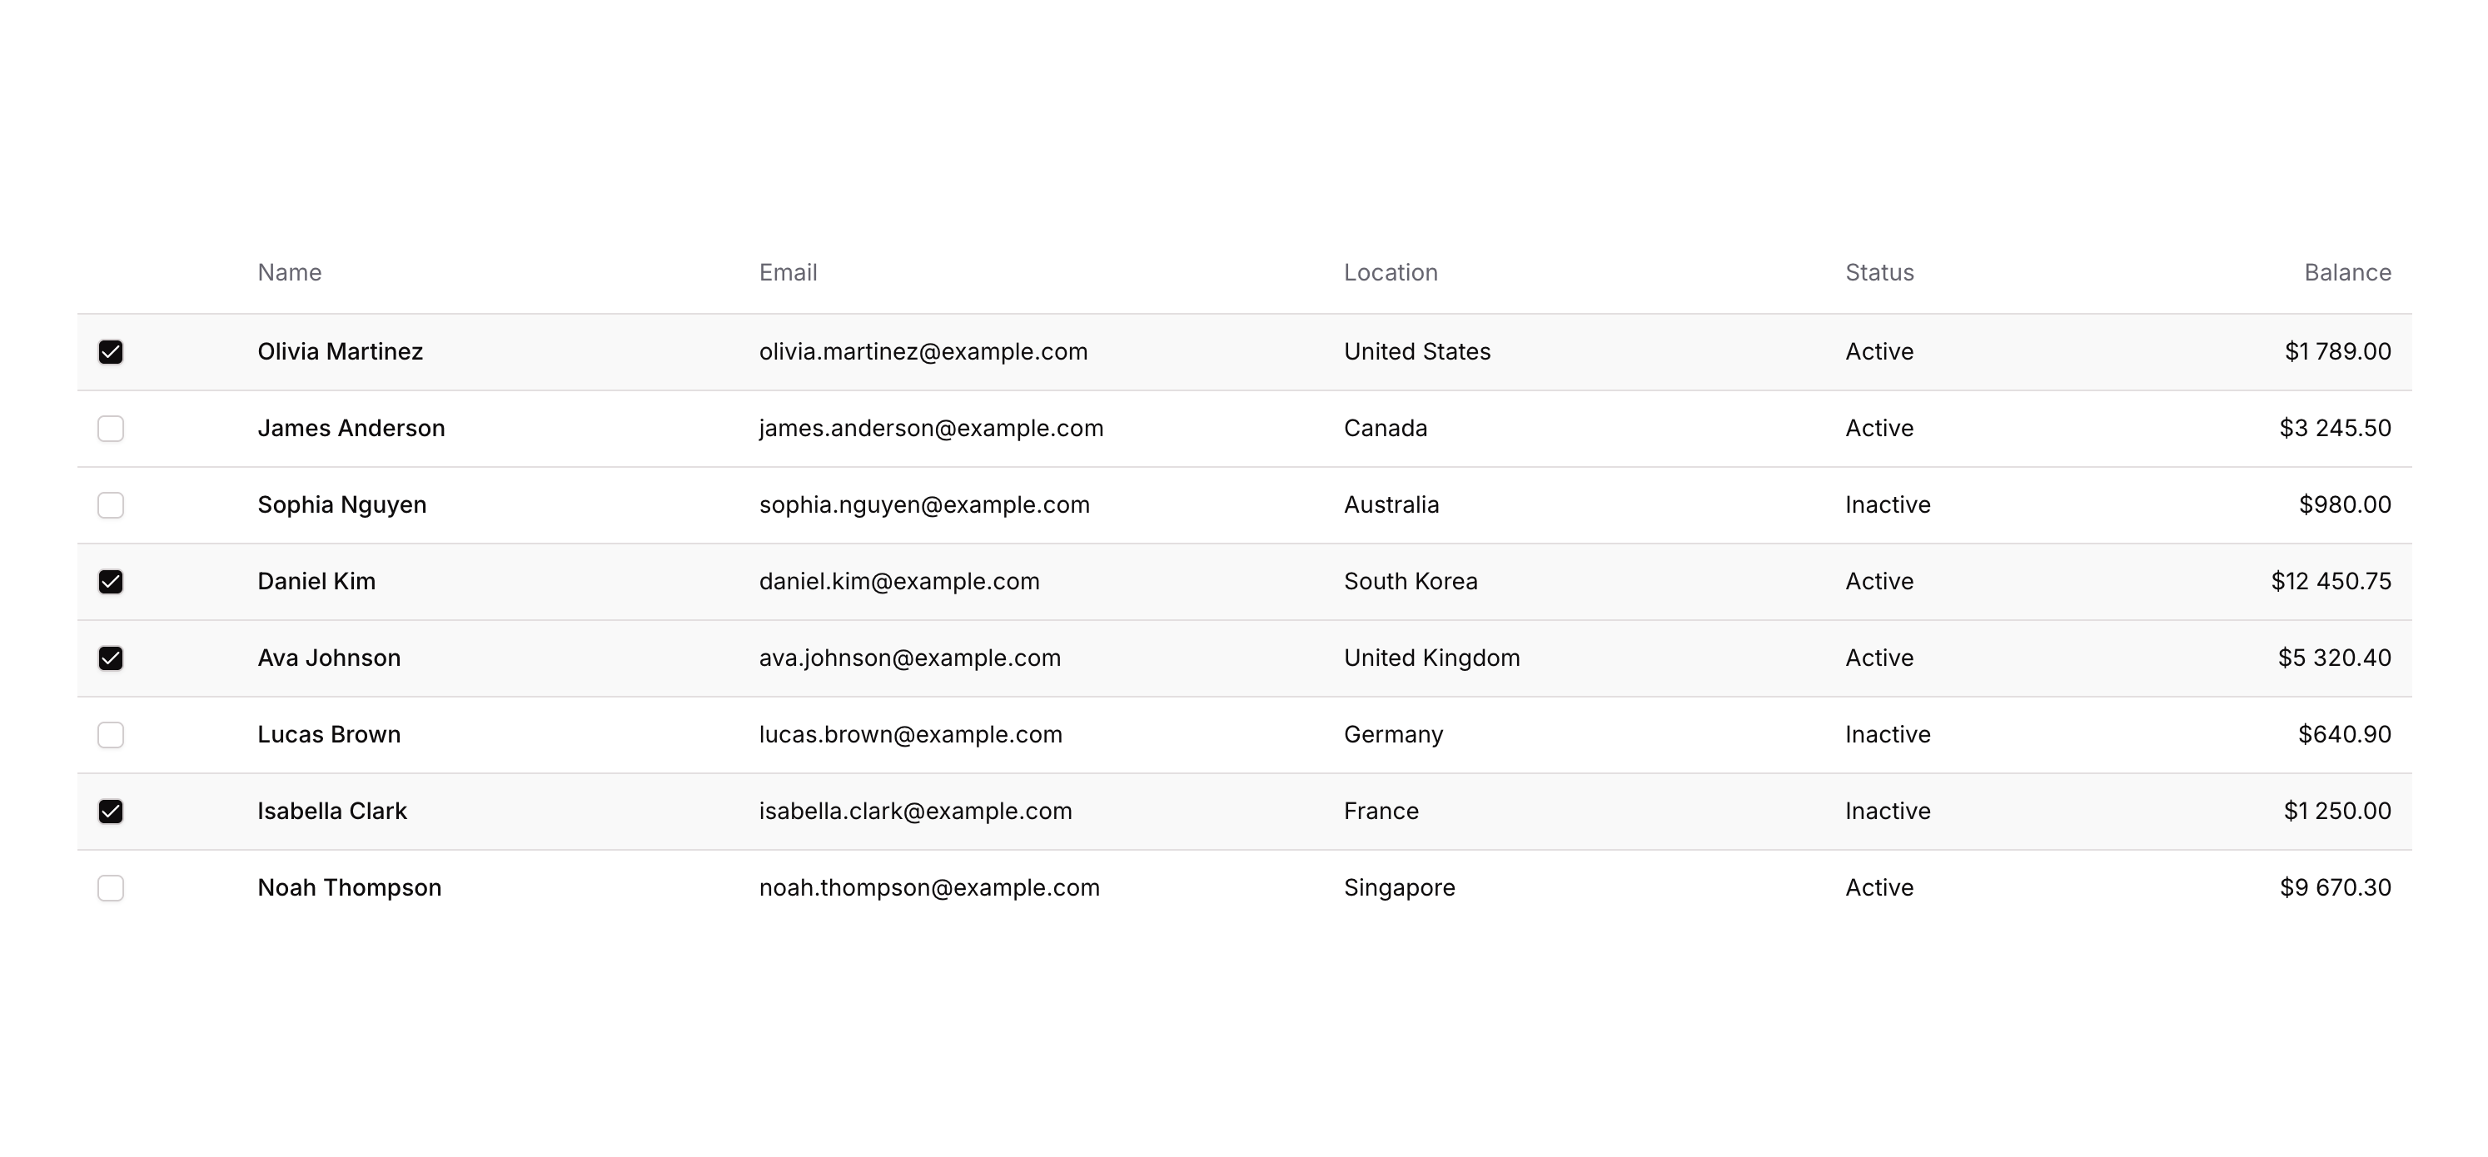Screen dimensions: 2488x1157
Task: Click the Singapore location cell
Action: (1400, 887)
